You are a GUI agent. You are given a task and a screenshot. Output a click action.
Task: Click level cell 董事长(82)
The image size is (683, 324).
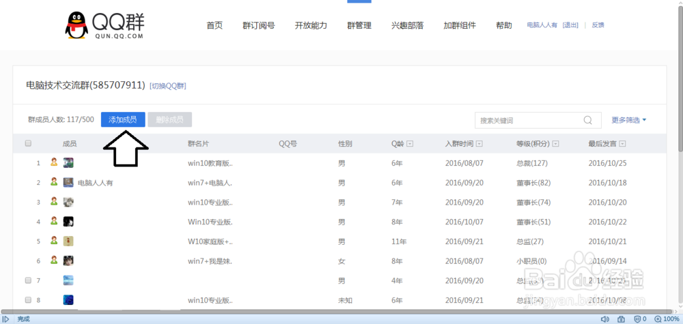coord(533,183)
